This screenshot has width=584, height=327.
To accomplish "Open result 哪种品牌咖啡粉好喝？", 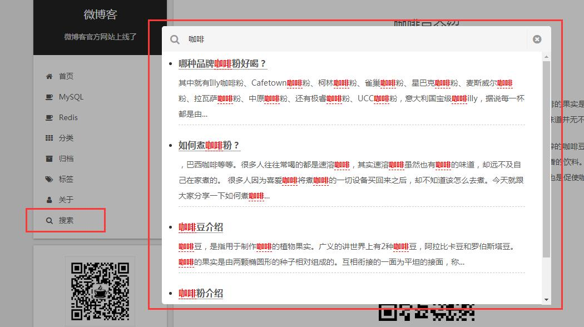I will 222,64.
